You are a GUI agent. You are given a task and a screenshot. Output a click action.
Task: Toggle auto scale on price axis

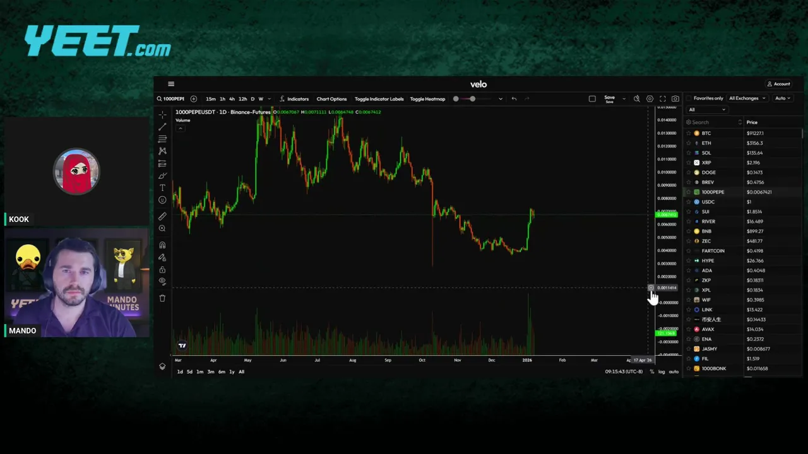click(674, 371)
